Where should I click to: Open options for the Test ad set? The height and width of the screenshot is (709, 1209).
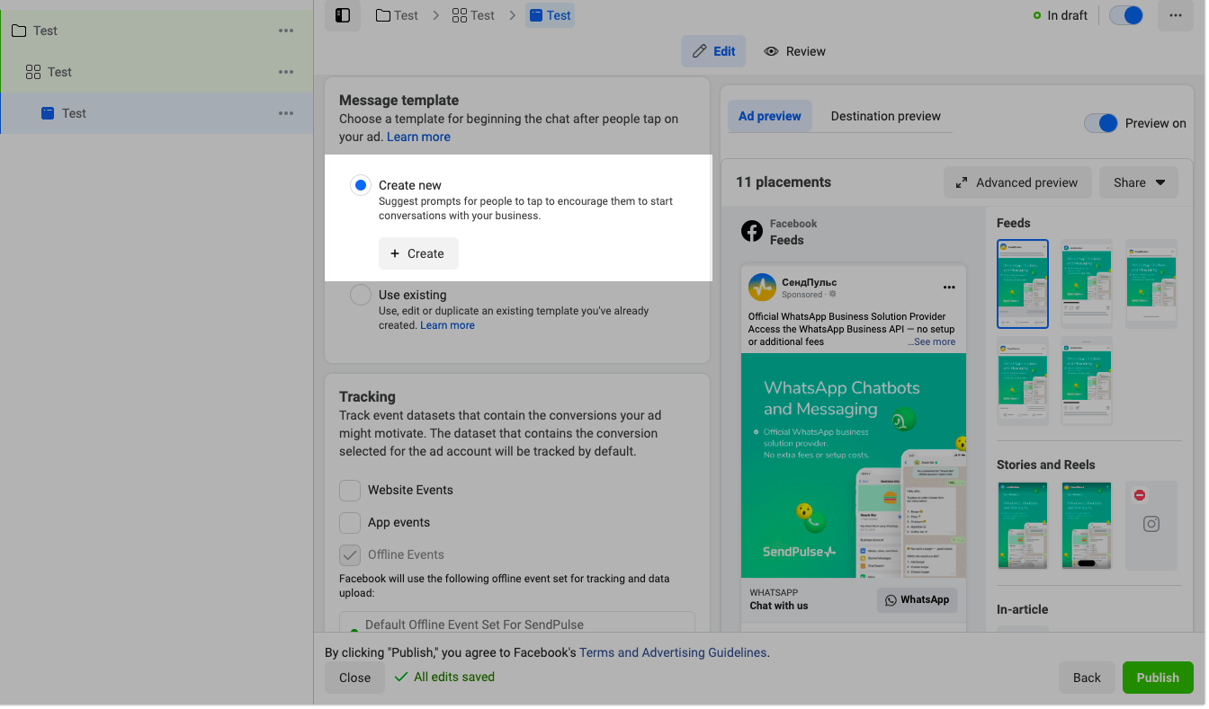click(x=286, y=72)
